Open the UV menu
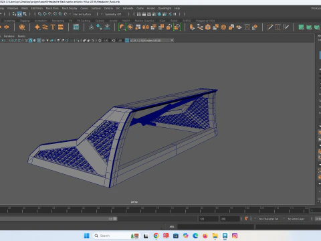The width and height of the screenshot is (321, 241). (118, 8)
